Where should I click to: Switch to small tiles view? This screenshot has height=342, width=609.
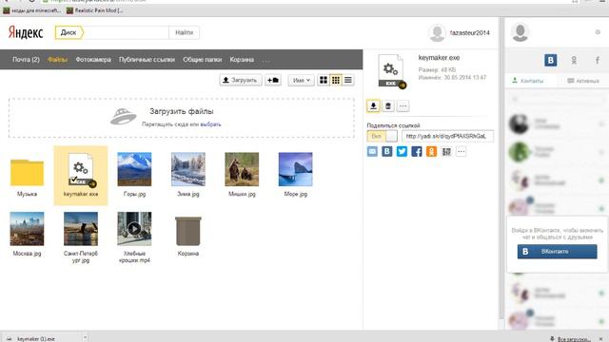[x=336, y=80]
